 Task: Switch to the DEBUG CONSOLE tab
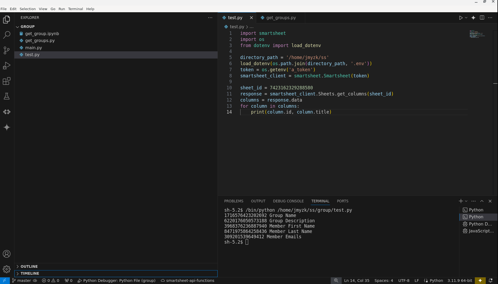pos(288,201)
